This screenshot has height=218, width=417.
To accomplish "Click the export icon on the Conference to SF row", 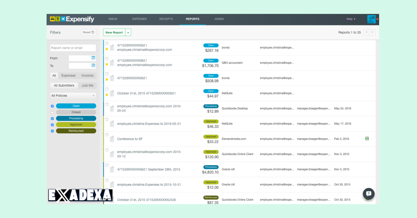I will [367, 139].
